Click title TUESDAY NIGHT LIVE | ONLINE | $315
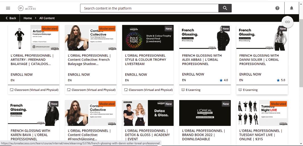 tap(261, 135)
